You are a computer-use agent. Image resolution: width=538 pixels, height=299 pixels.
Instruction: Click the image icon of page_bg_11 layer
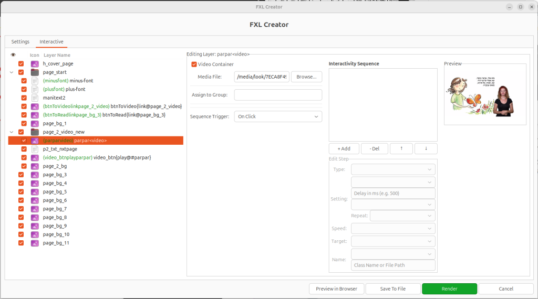point(35,243)
